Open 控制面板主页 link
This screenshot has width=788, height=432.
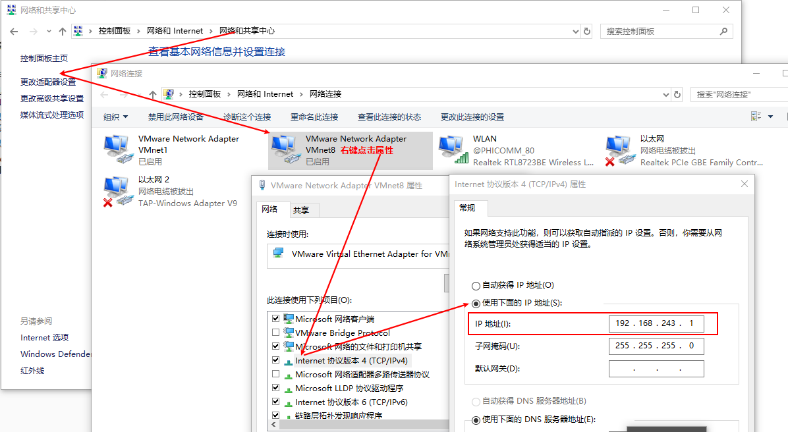[x=43, y=59]
